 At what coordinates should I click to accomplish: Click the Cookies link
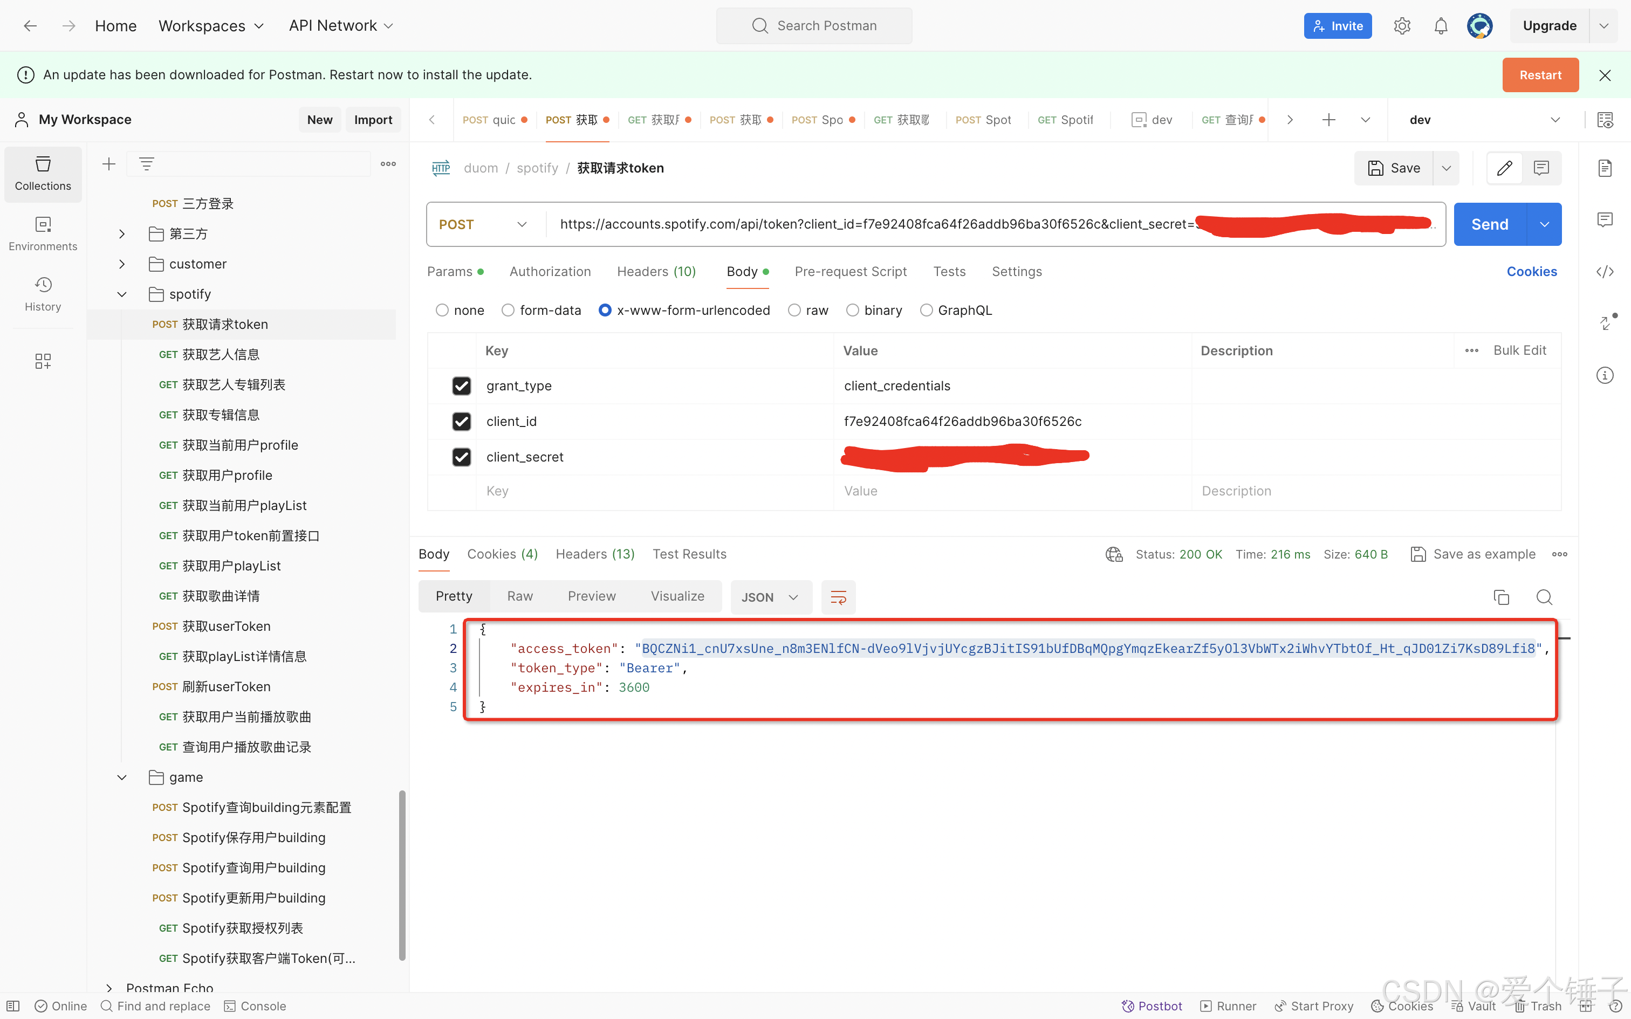click(x=1531, y=272)
